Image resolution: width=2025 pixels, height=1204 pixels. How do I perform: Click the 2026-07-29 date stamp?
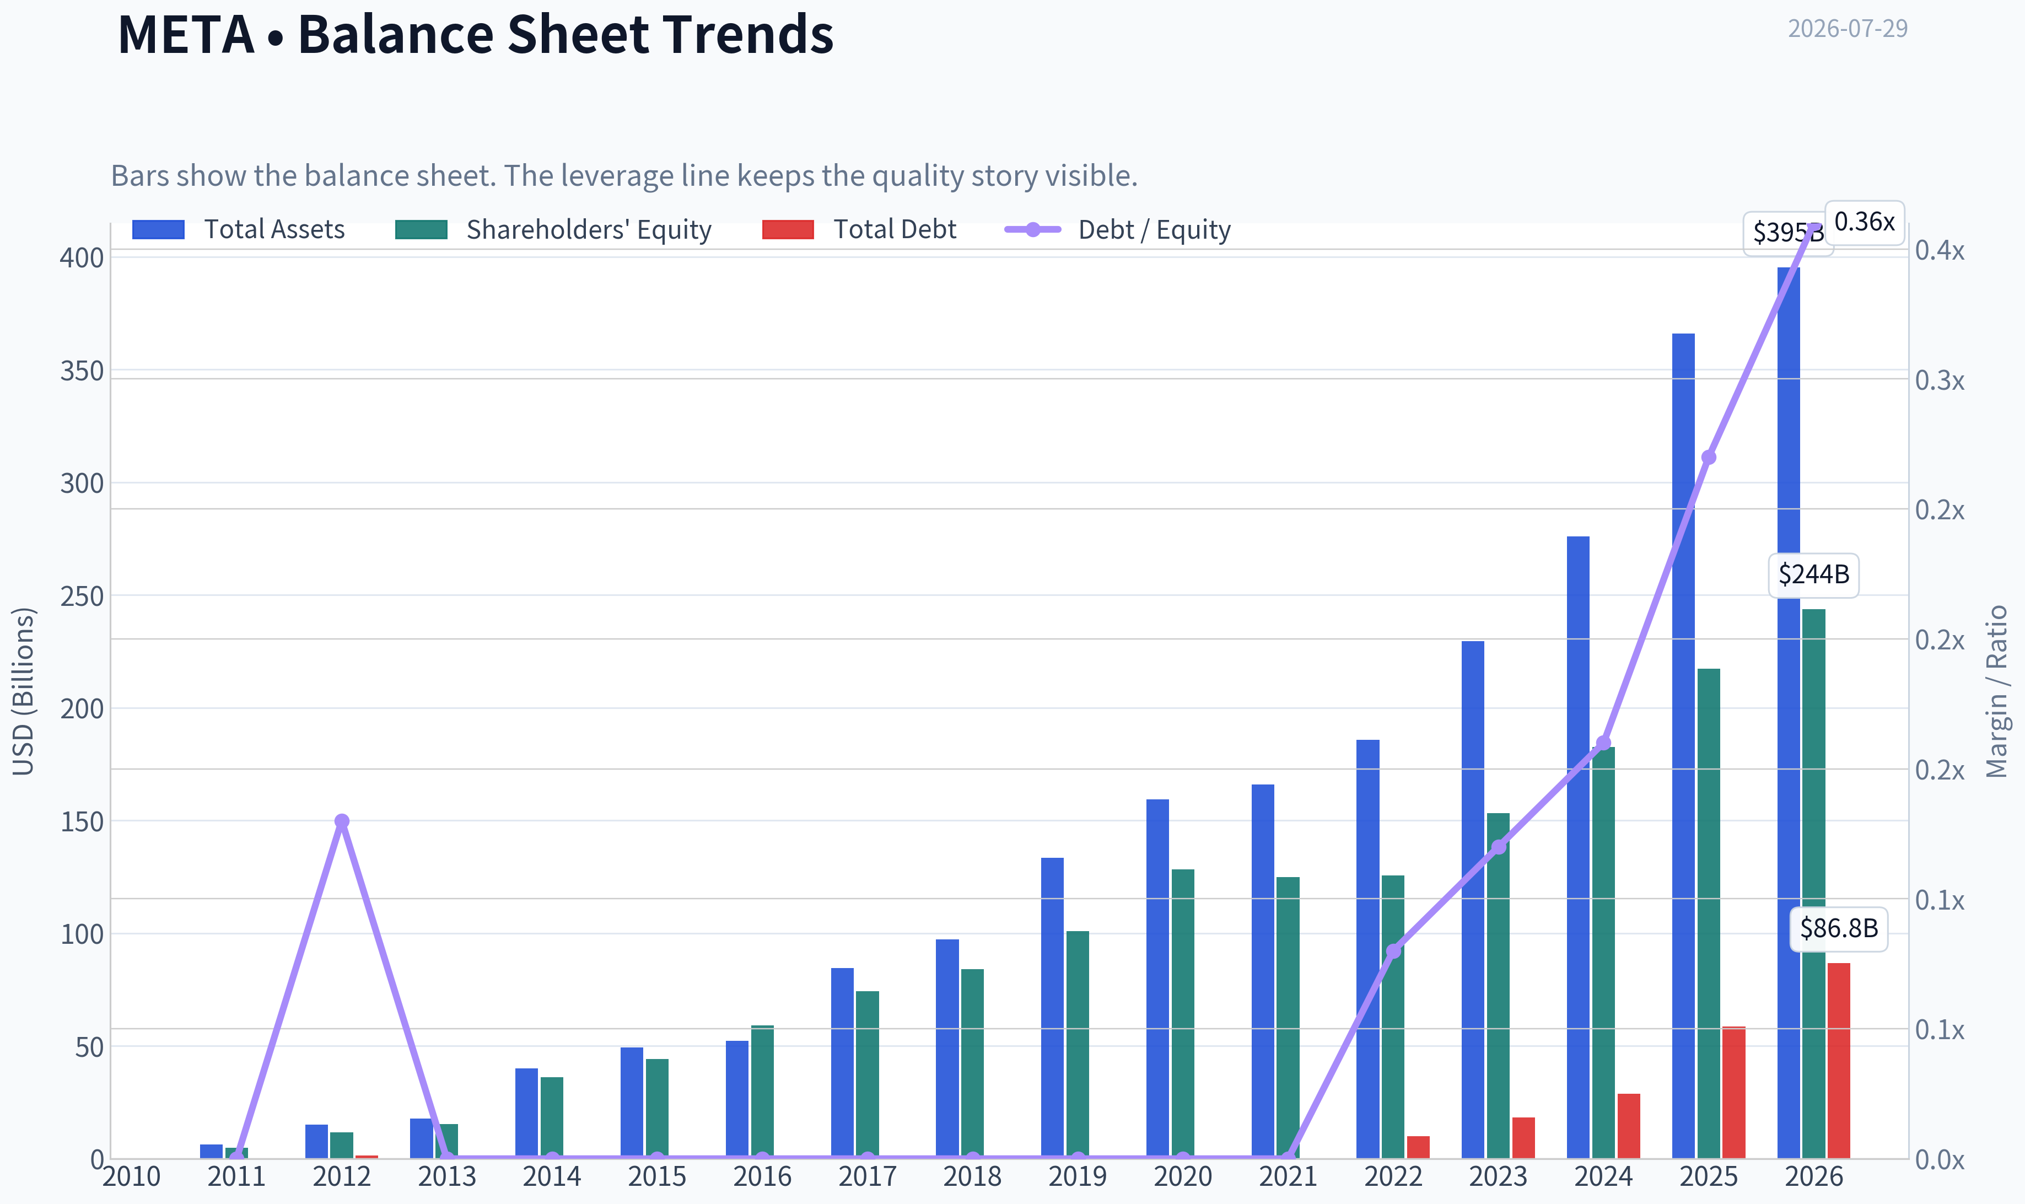pos(1848,29)
